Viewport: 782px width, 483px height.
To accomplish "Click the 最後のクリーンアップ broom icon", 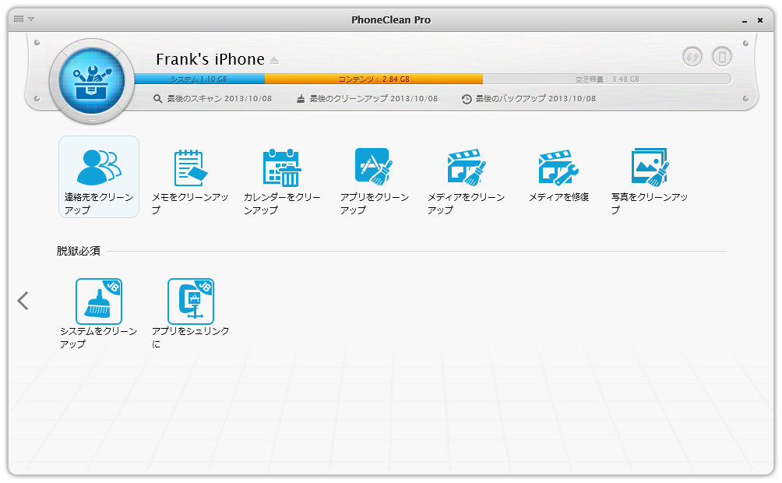I will pyautogui.click(x=301, y=99).
